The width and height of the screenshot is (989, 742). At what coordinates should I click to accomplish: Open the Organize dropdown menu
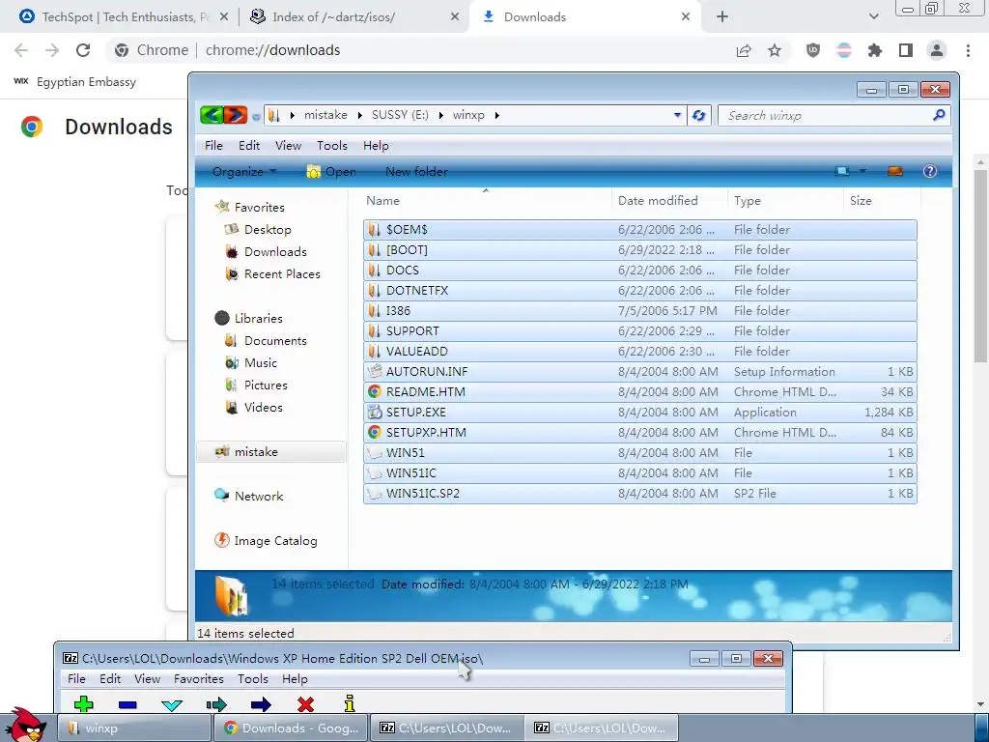pyautogui.click(x=244, y=172)
